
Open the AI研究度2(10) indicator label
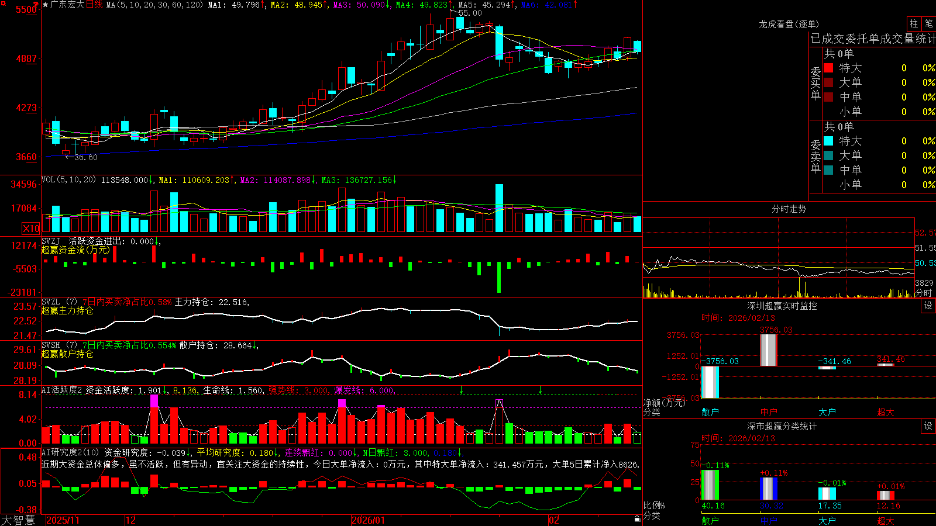[x=70, y=452]
